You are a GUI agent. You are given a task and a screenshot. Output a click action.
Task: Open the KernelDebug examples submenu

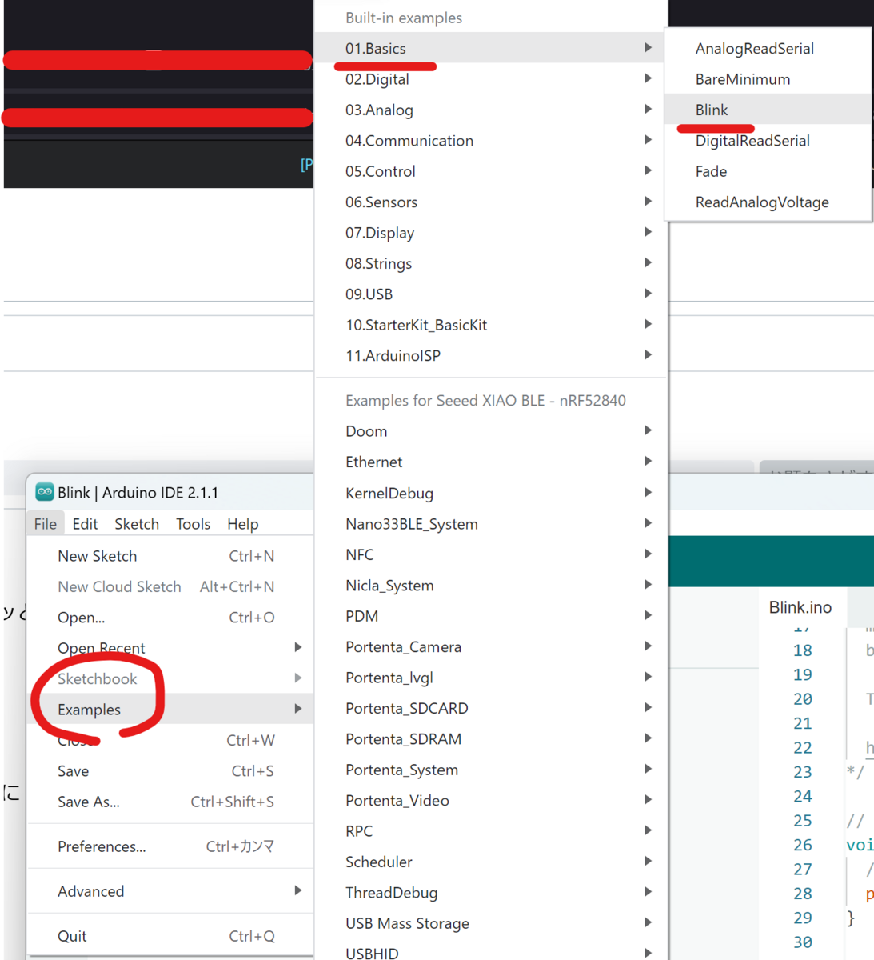(x=490, y=493)
